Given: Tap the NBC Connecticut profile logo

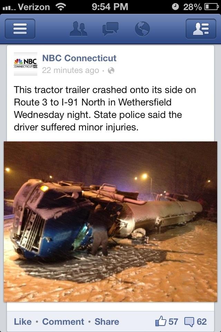Looking at the screenshot, I should pos(26,64).
